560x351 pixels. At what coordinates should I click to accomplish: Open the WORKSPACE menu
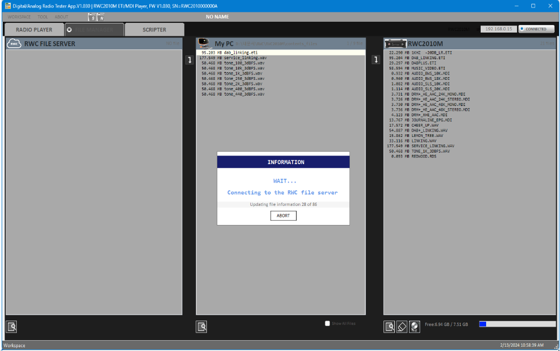coord(19,17)
